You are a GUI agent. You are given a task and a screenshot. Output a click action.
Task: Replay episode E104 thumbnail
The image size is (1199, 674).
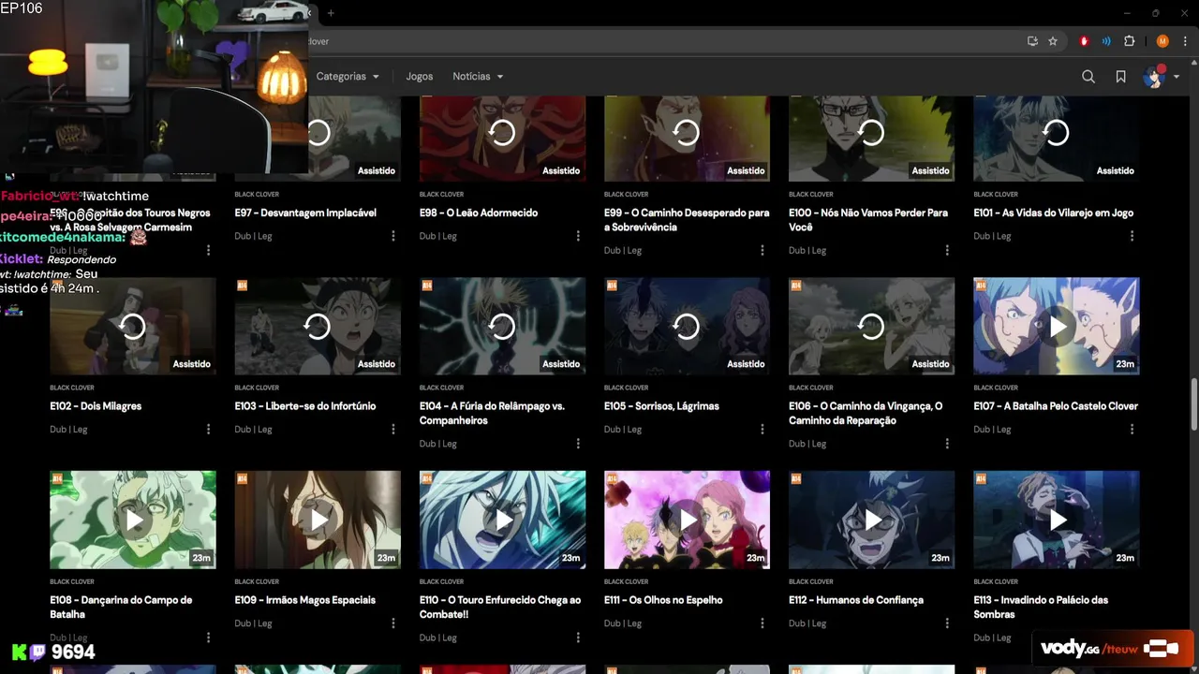[x=502, y=326]
